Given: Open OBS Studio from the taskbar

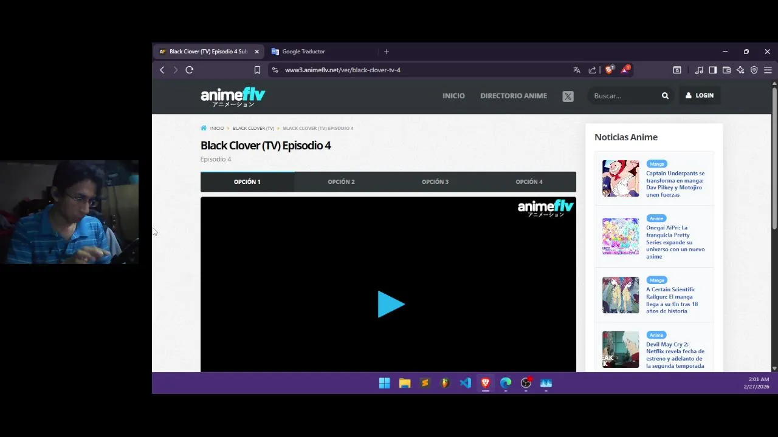Looking at the screenshot, I should [526, 383].
